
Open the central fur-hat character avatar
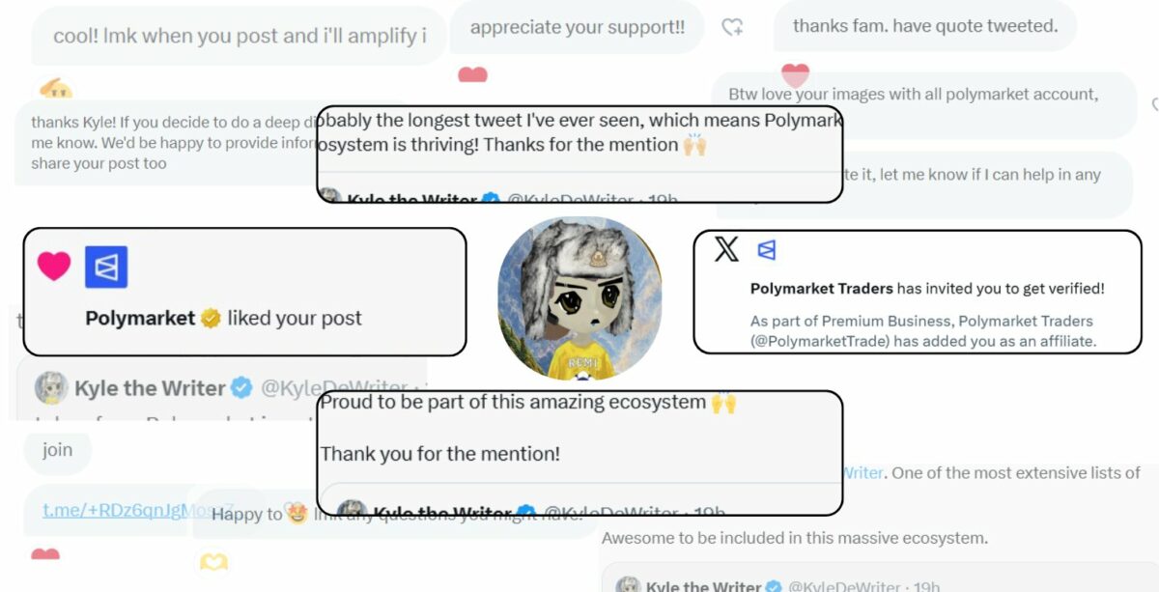tap(579, 297)
